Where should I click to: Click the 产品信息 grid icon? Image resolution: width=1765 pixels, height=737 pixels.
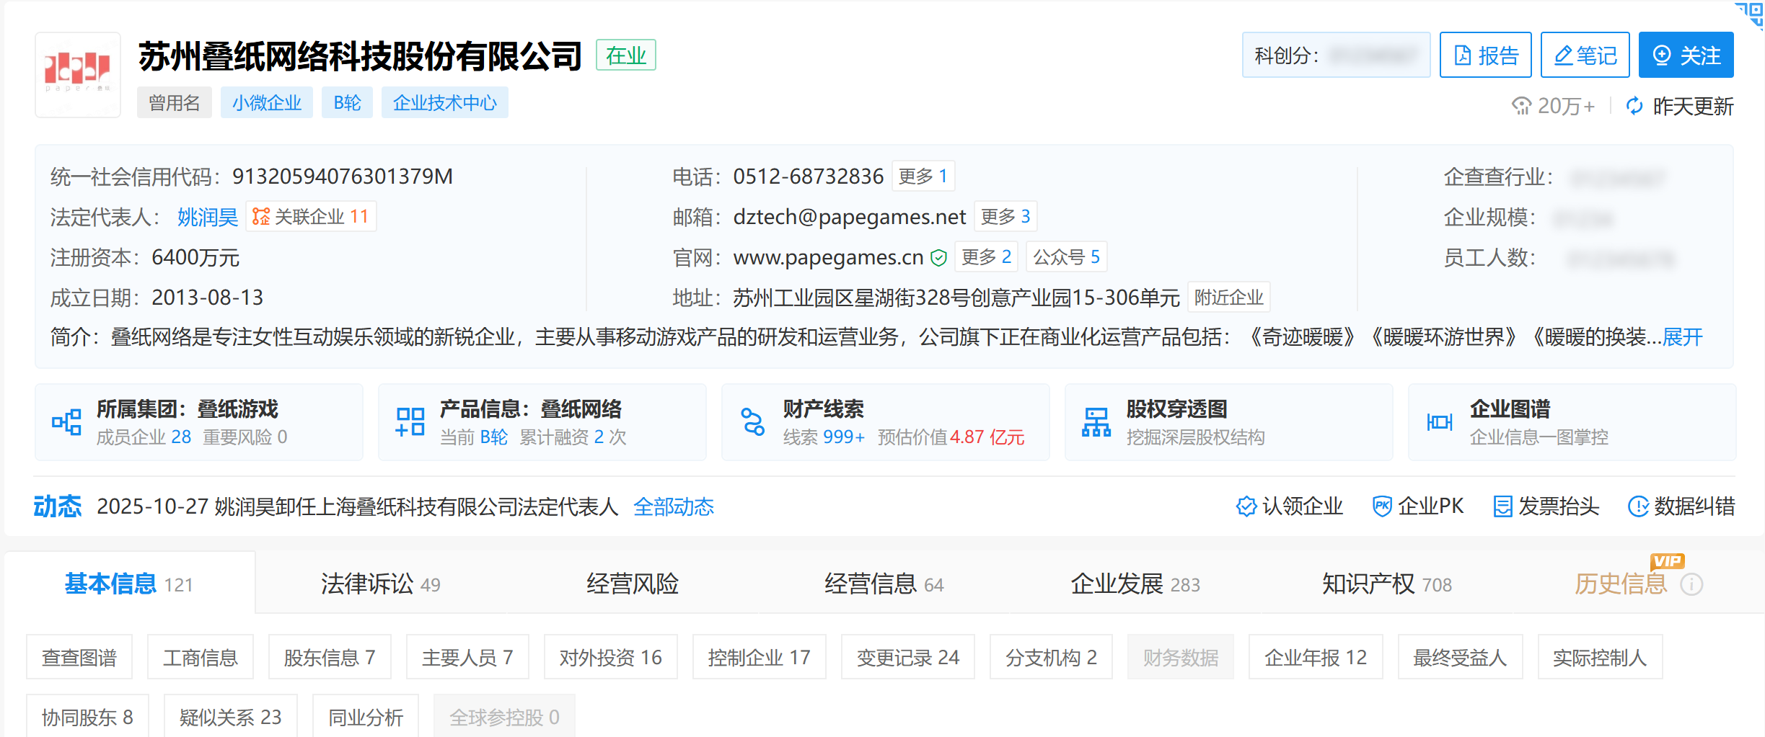tap(410, 422)
